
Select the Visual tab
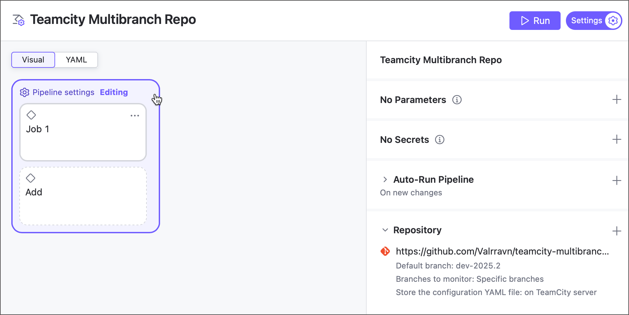click(x=33, y=60)
